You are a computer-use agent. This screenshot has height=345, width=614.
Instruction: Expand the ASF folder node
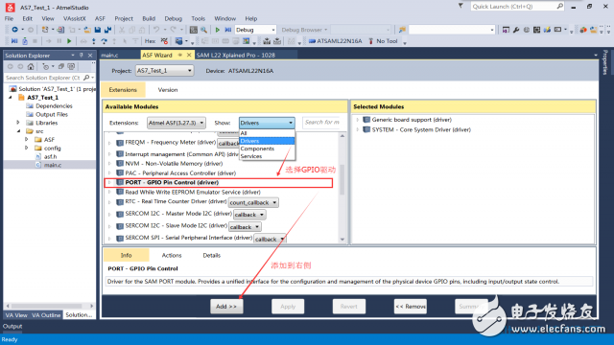click(x=27, y=140)
